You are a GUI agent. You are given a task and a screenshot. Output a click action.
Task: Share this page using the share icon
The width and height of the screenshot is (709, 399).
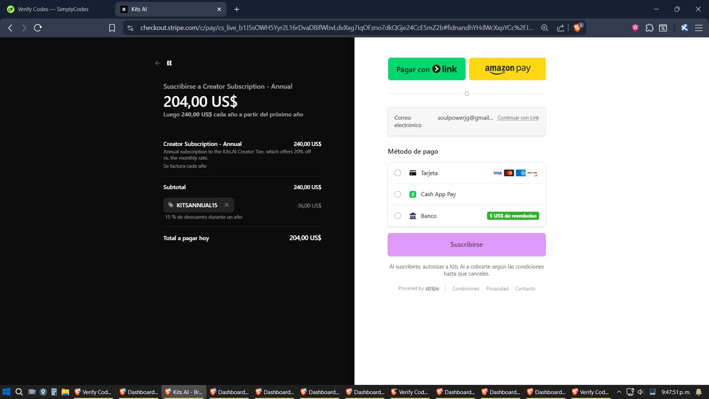point(561,28)
